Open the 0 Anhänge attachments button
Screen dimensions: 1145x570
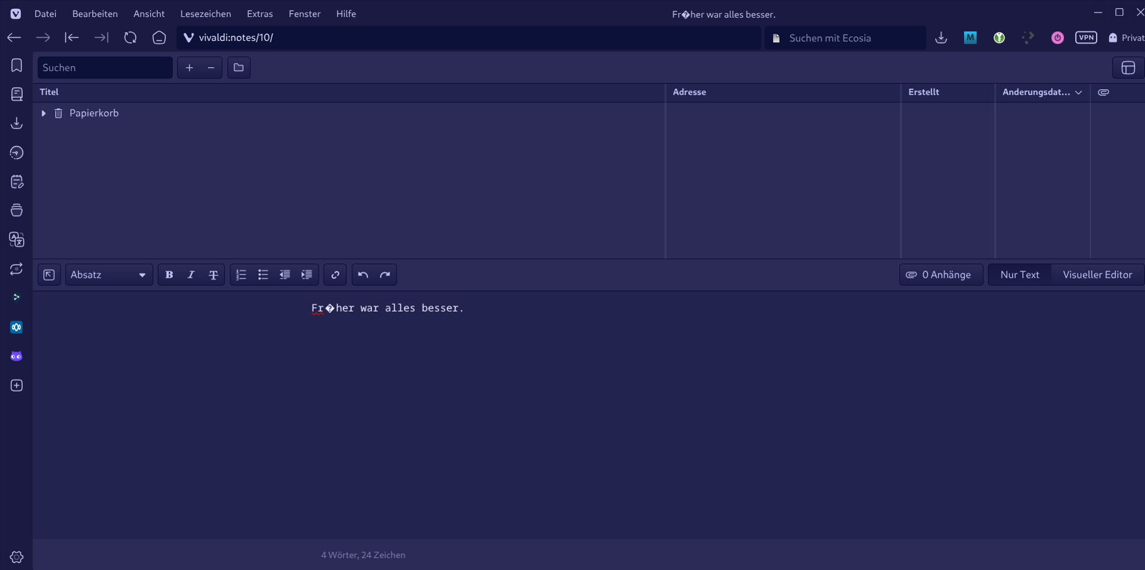[x=941, y=275]
